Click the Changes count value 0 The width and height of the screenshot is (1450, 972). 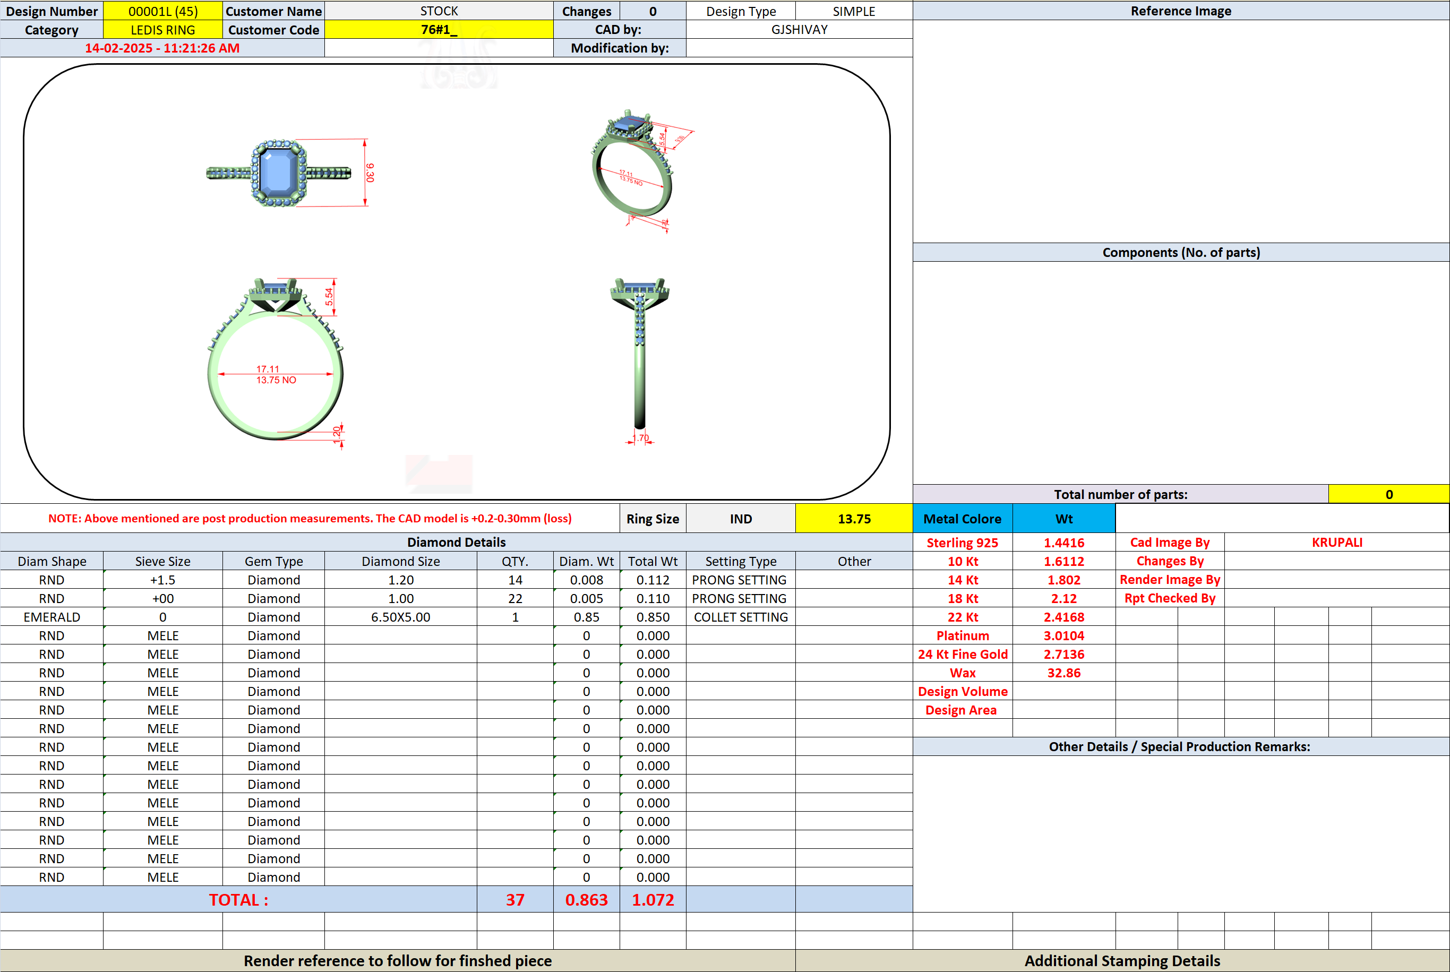click(x=653, y=11)
